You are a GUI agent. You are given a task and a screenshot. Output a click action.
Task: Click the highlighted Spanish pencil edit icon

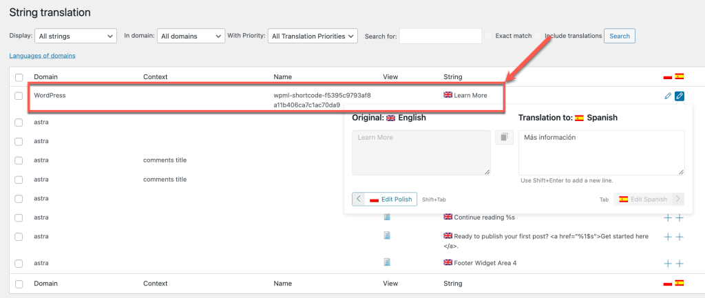click(x=680, y=96)
